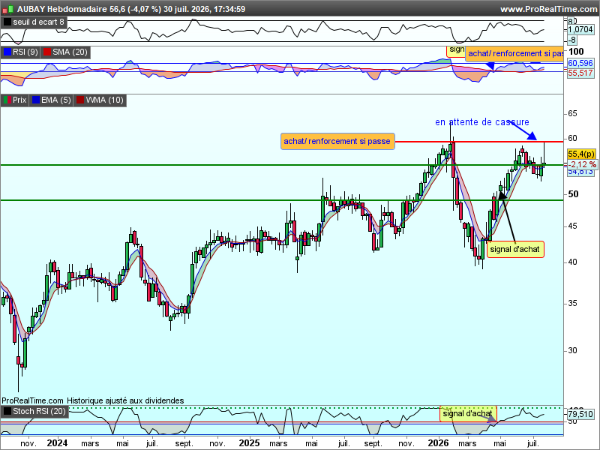This screenshot has height=450, width=600.
Task: Select 'achat/ renforcement si passe' label on price chart
Action: pos(337,141)
